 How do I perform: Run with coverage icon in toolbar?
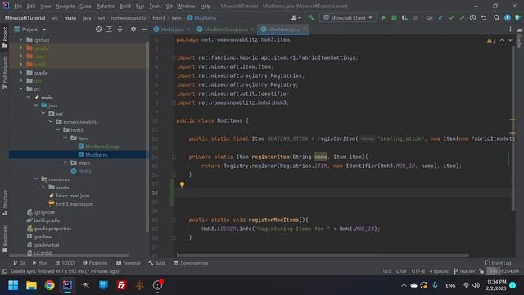[x=404, y=18]
